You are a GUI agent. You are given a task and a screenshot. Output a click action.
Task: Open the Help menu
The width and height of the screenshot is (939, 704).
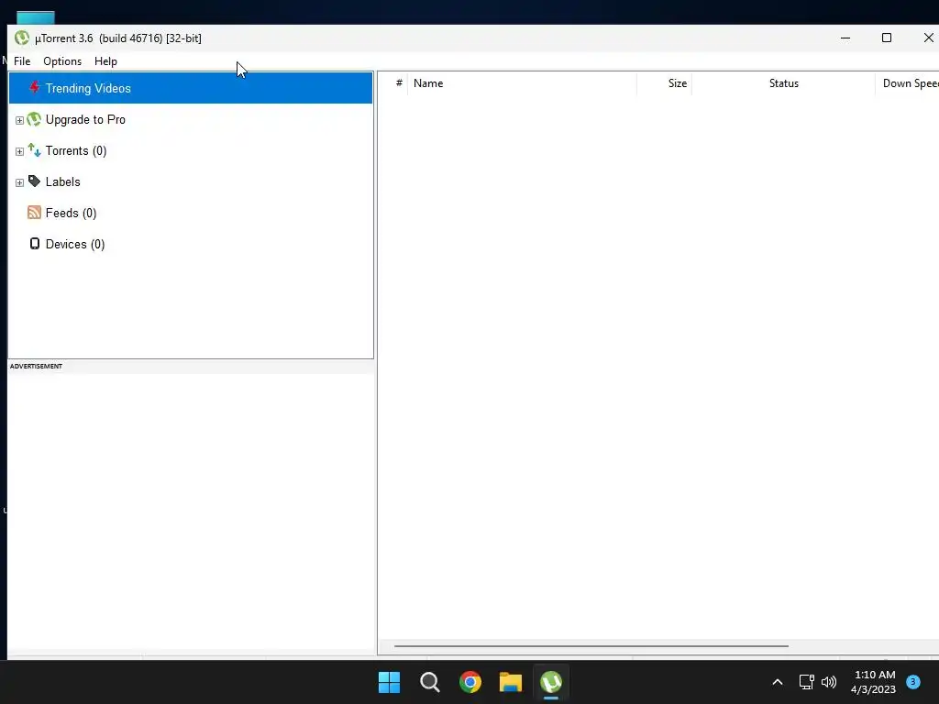(x=106, y=61)
